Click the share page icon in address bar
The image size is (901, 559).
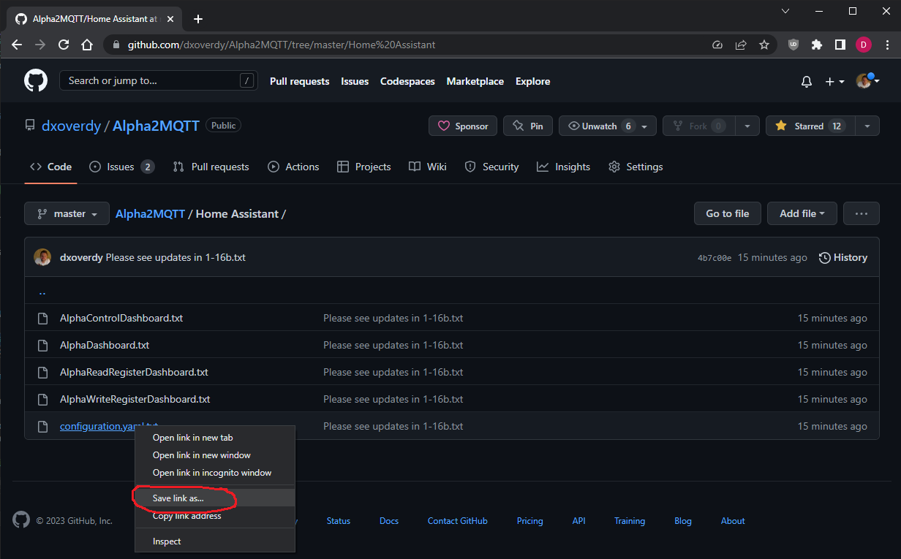(741, 45)
